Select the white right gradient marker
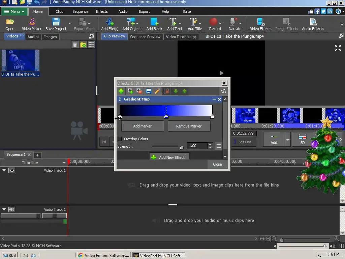 click(x=212, y=117)
